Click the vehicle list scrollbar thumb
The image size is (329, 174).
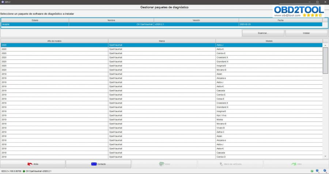[325, 61]
